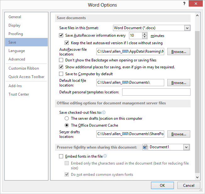Click the Word document icon beside Document1
Viewport: 205px width, 194px height.
tap(146, 147)
